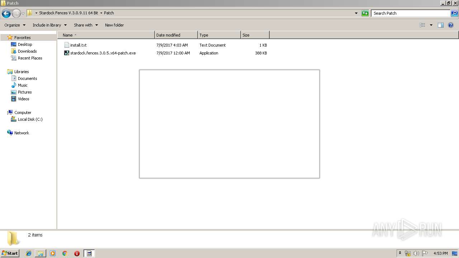The width and height of the screenshot is (459, 258).
Task: Sort by the Name column header
Action: point(106,35)
